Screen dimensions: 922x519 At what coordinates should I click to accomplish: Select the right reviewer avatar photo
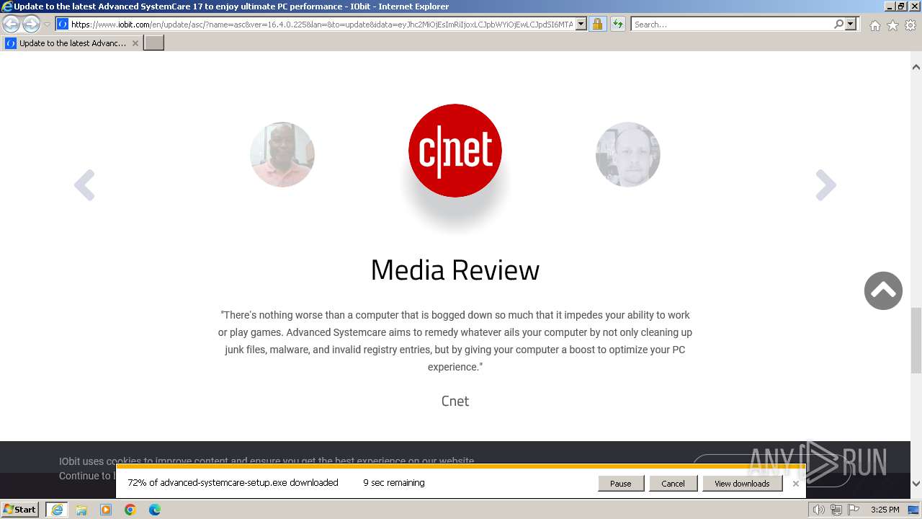[628, 154]
